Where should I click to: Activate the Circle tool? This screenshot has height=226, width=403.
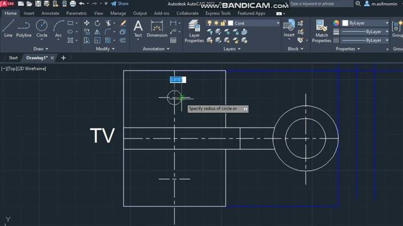point(42,28)
